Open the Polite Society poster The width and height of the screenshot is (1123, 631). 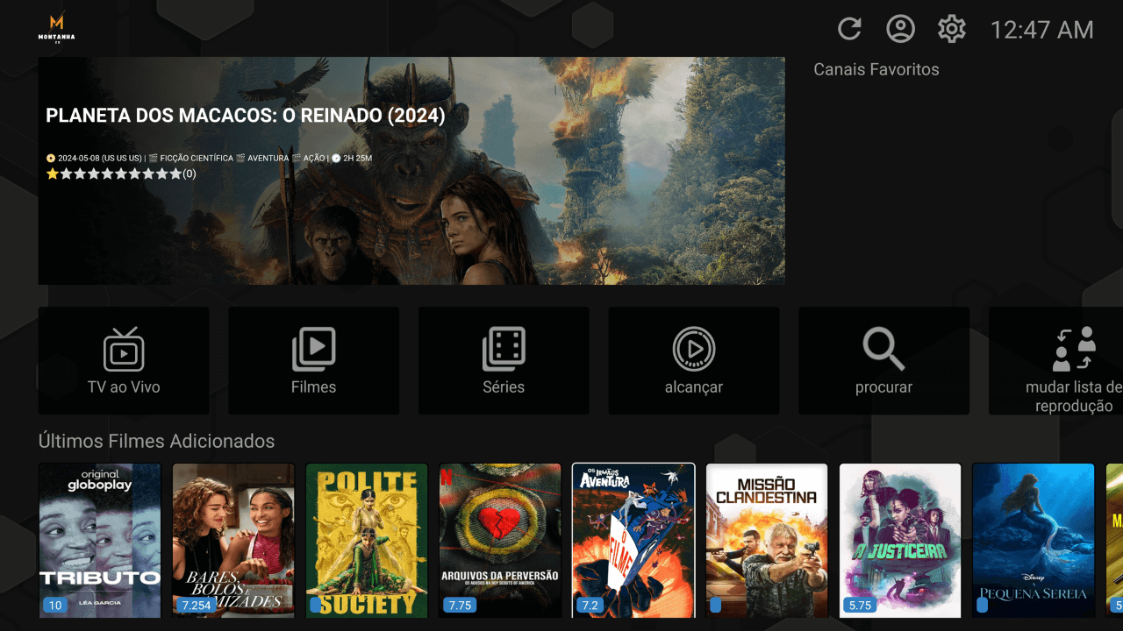tap(367, 541)
